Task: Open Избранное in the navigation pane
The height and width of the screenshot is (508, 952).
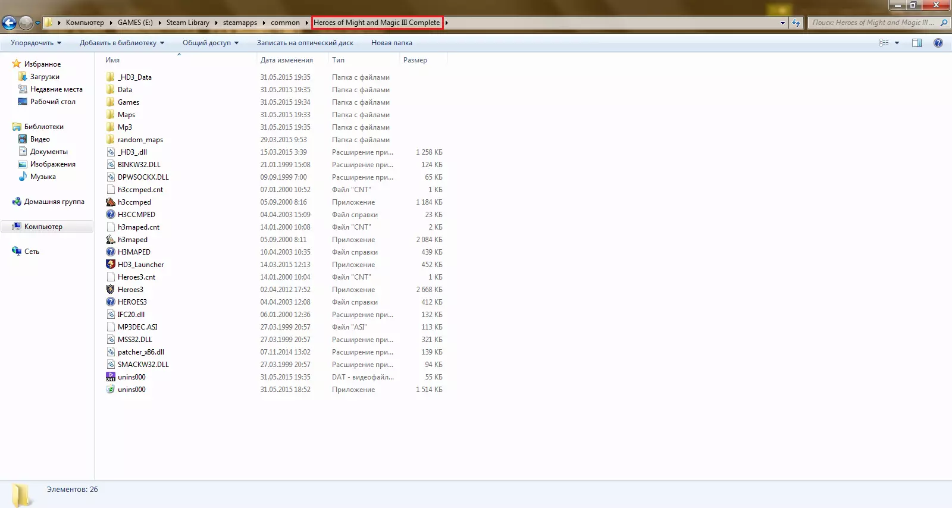Action: click(x=42, y=64)
